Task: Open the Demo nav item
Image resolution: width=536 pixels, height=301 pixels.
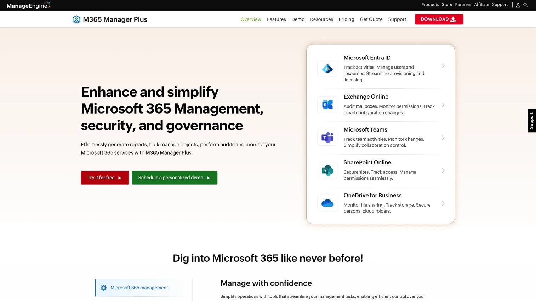Action: point(298,19)
